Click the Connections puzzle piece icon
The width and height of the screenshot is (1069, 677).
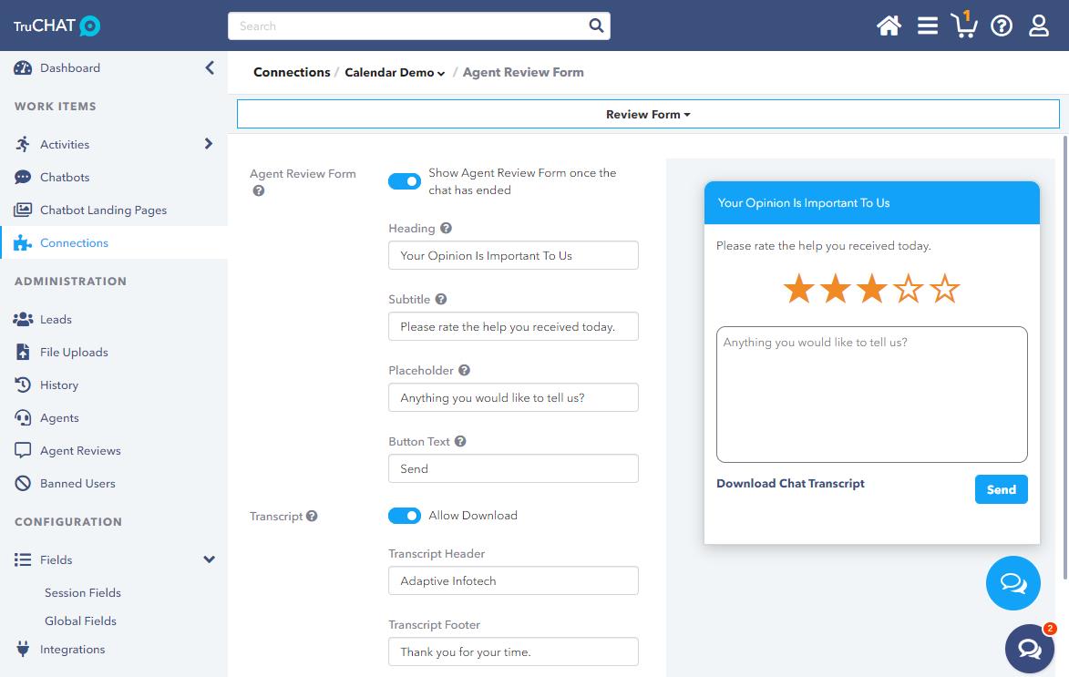coord(23,242)
